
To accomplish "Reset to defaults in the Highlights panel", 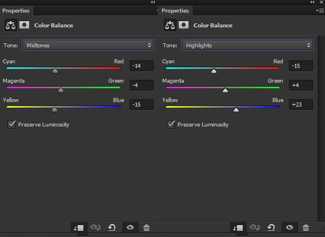I will 271,227.
